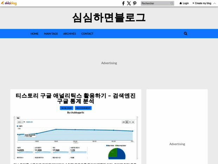Open the Google Analytics chart thumbnail
The height and width of the screenshot is (164, 218).
tap(76, 138)
